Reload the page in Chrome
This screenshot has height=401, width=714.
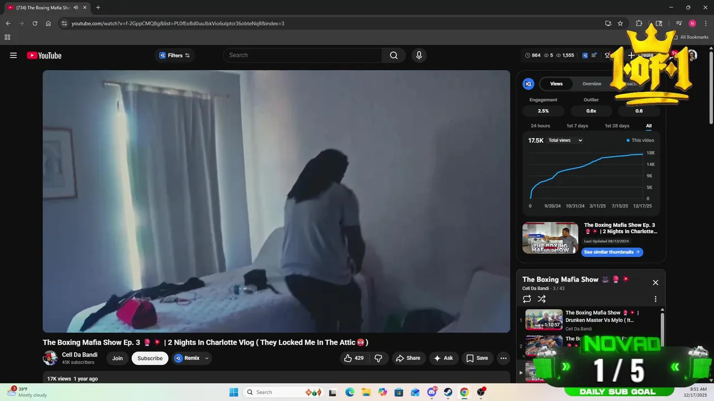pyautogui.click(x=35, y=23)
